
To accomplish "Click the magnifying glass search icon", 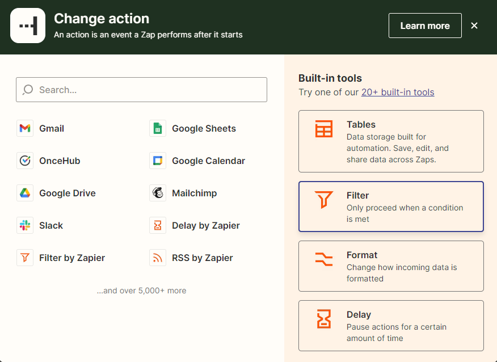I will [28, 90].
